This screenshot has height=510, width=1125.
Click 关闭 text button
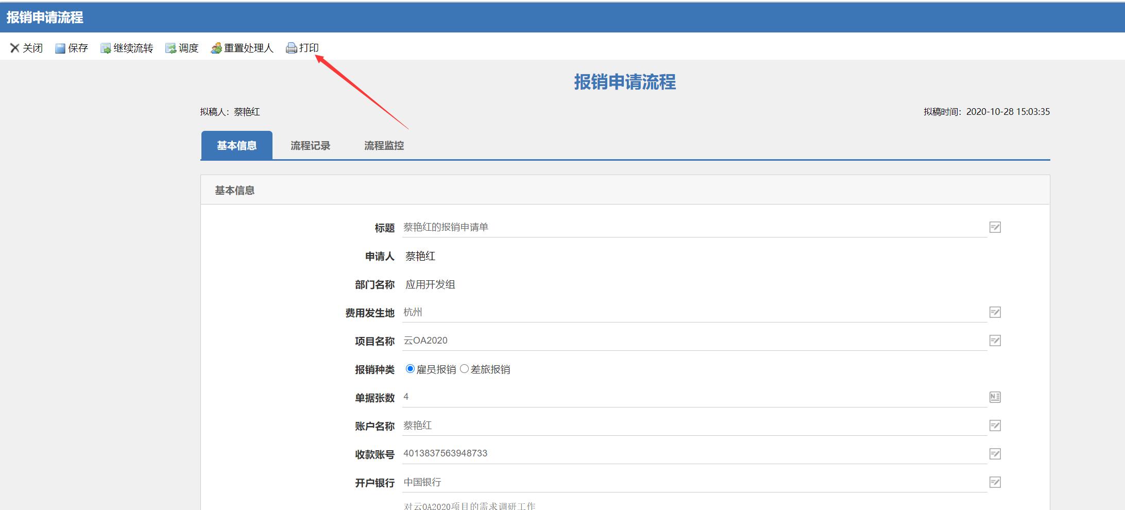pyautogui.click(x=32, y=48)
